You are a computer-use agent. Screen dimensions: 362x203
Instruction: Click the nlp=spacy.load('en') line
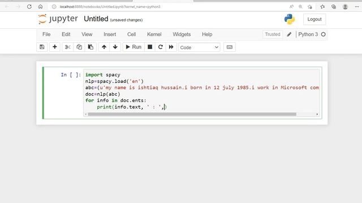[x=114, y=81]
